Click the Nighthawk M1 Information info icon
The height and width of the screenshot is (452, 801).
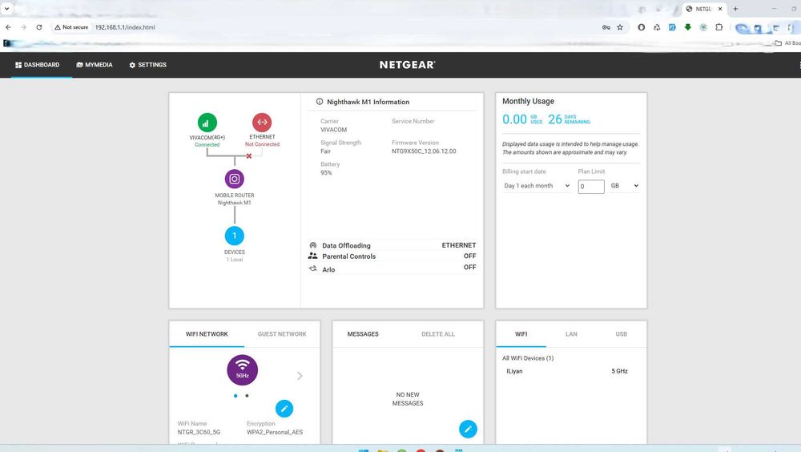point(320,102)
